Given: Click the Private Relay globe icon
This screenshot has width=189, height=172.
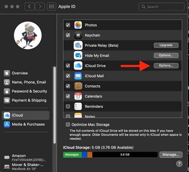Looking at the screenshot, I should (78, 45).
